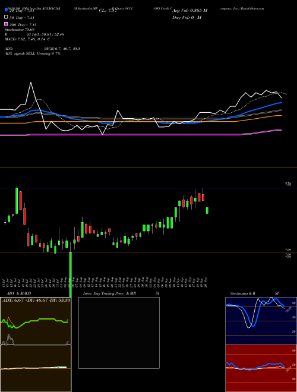Click the orange moving average line

coord(141,121)
